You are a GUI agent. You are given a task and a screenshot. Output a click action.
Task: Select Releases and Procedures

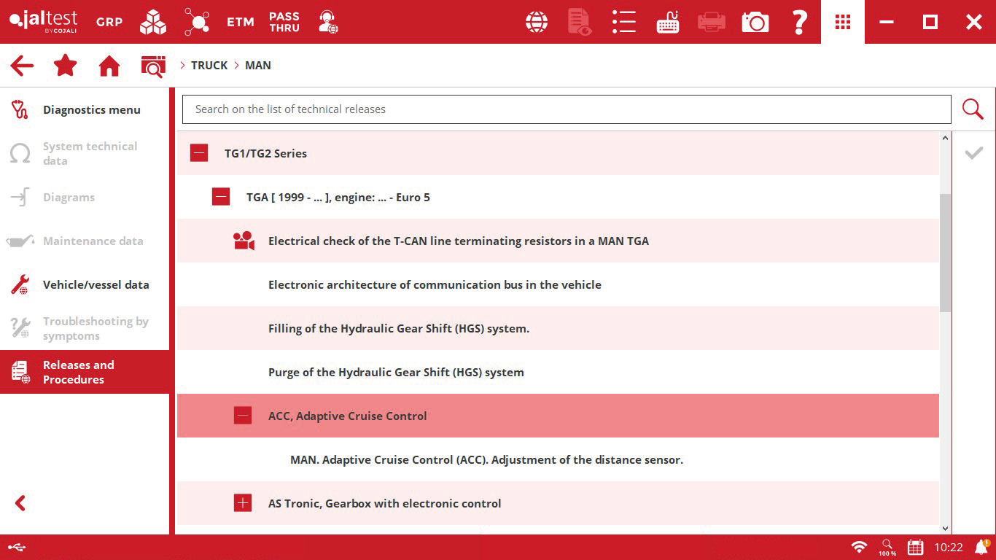[x=85, y=372]
